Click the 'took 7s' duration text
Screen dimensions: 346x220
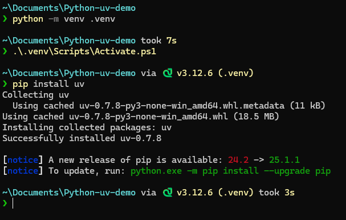[x=158, y=41]
